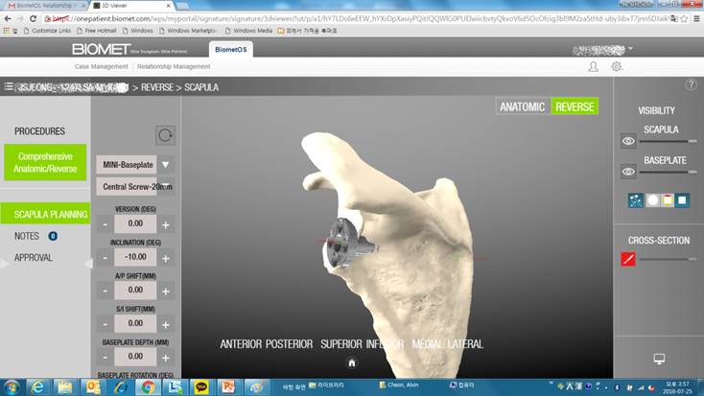Increase the Inclination value with plus
The width and height of the screenshot is (704, 396).
click(x=166, y=258)
